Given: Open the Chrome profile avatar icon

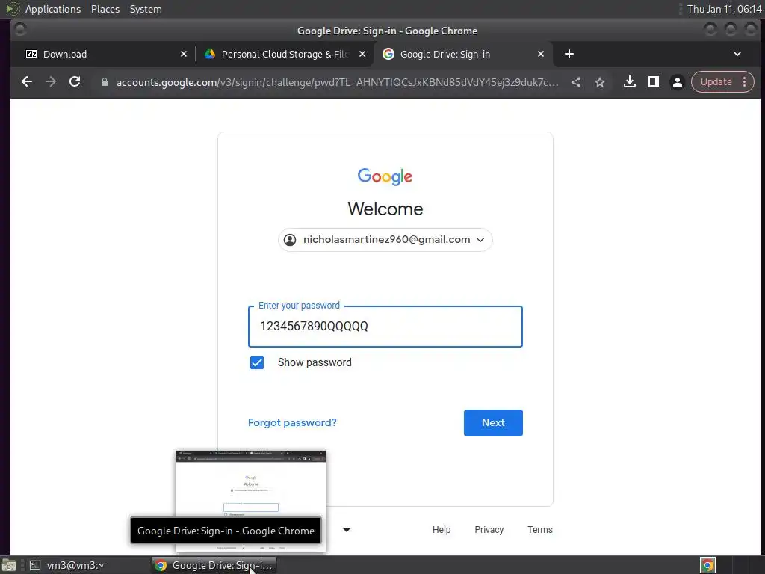Looking at the screenshot, I should pos(678,82).
